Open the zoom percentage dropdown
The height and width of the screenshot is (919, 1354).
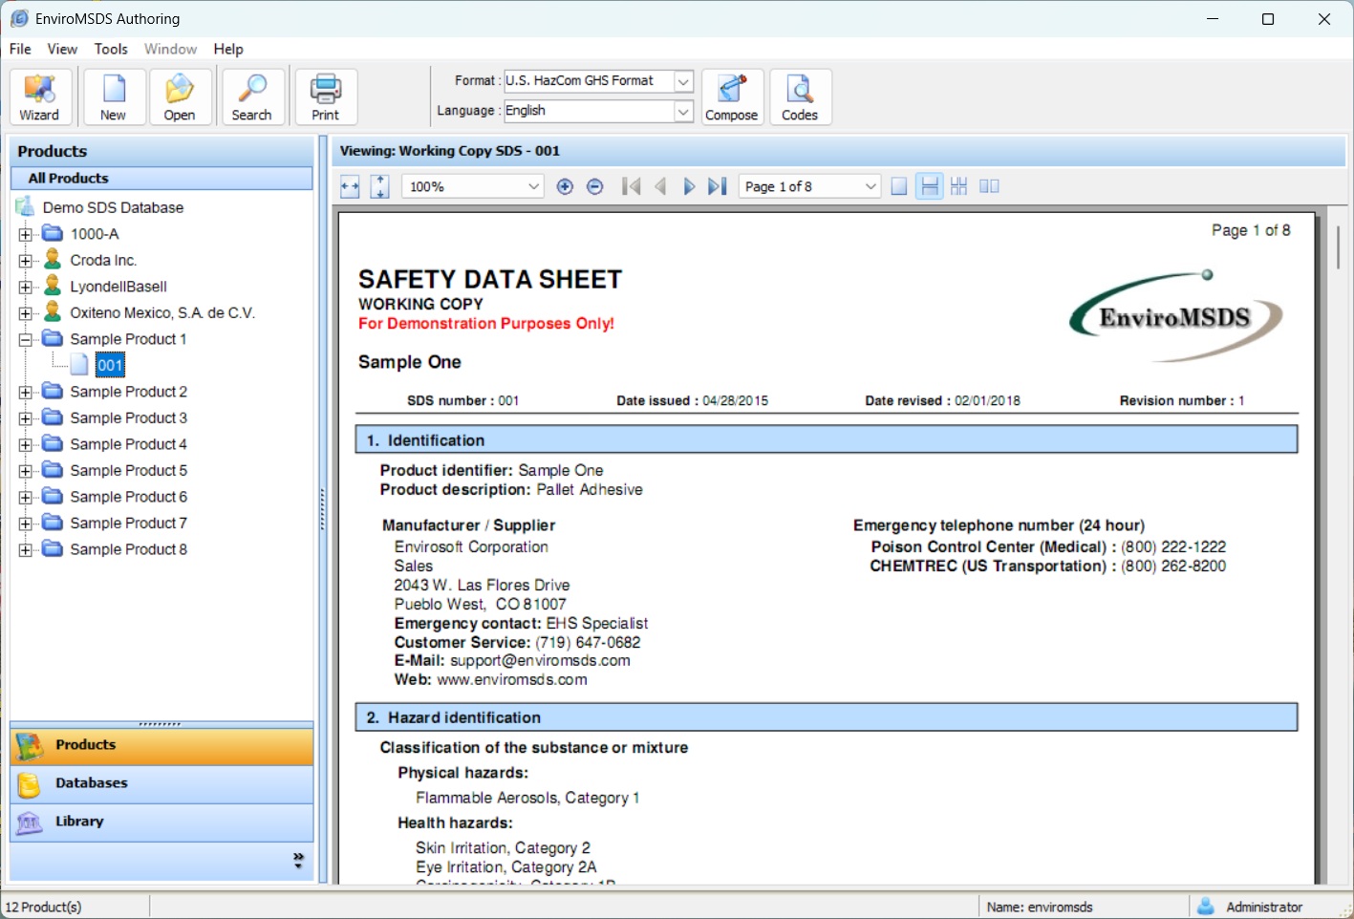coord(534,186)
